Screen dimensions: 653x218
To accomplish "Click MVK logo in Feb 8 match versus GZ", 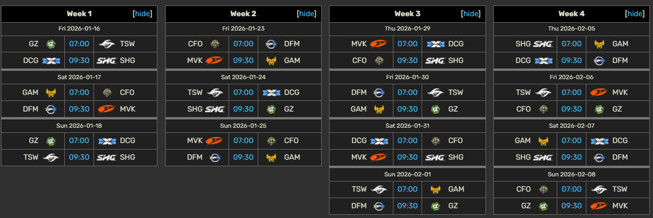I will [600, 206].
